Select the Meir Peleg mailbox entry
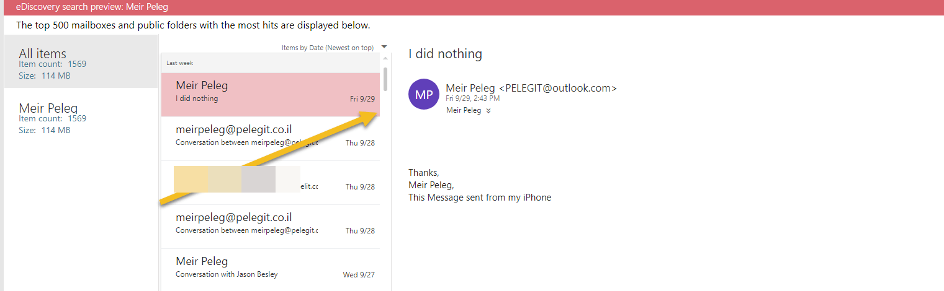The height and width of the screenshot is (291, 944). [81, 116]
